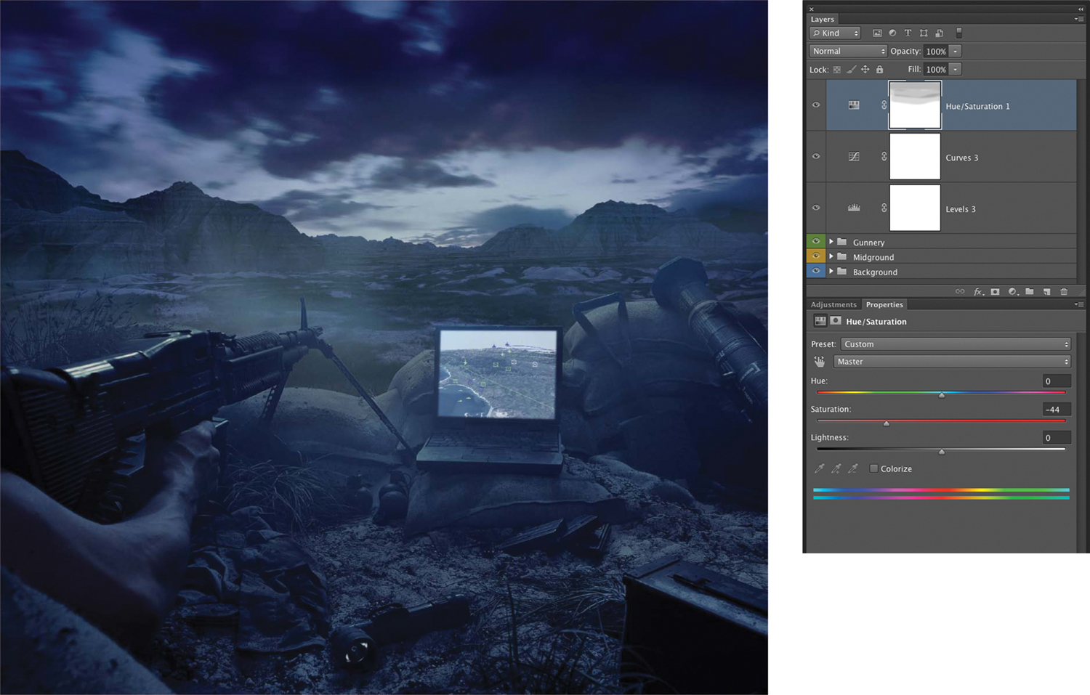The image size is (1090, 695).
Task: Create a new layer icon
Action: pyautogui.click(x=1047, y=292)
